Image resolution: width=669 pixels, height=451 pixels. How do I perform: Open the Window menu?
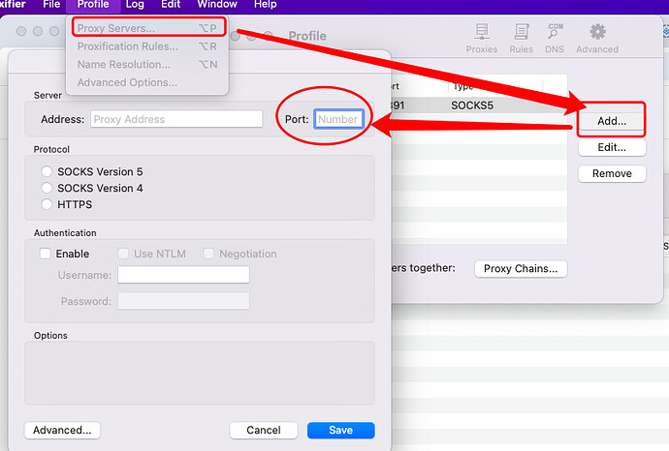[x=217, y=5]
